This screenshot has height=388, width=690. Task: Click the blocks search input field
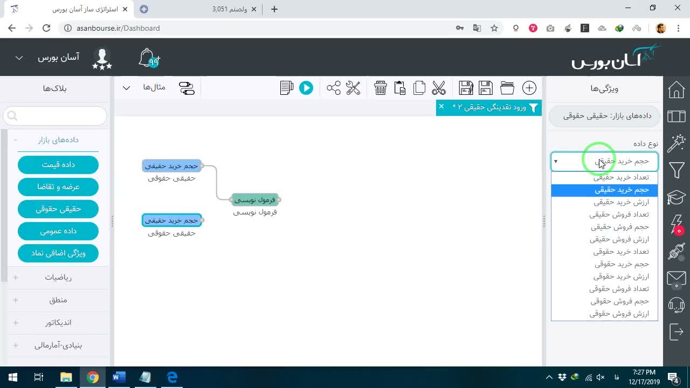coord(55,116)
